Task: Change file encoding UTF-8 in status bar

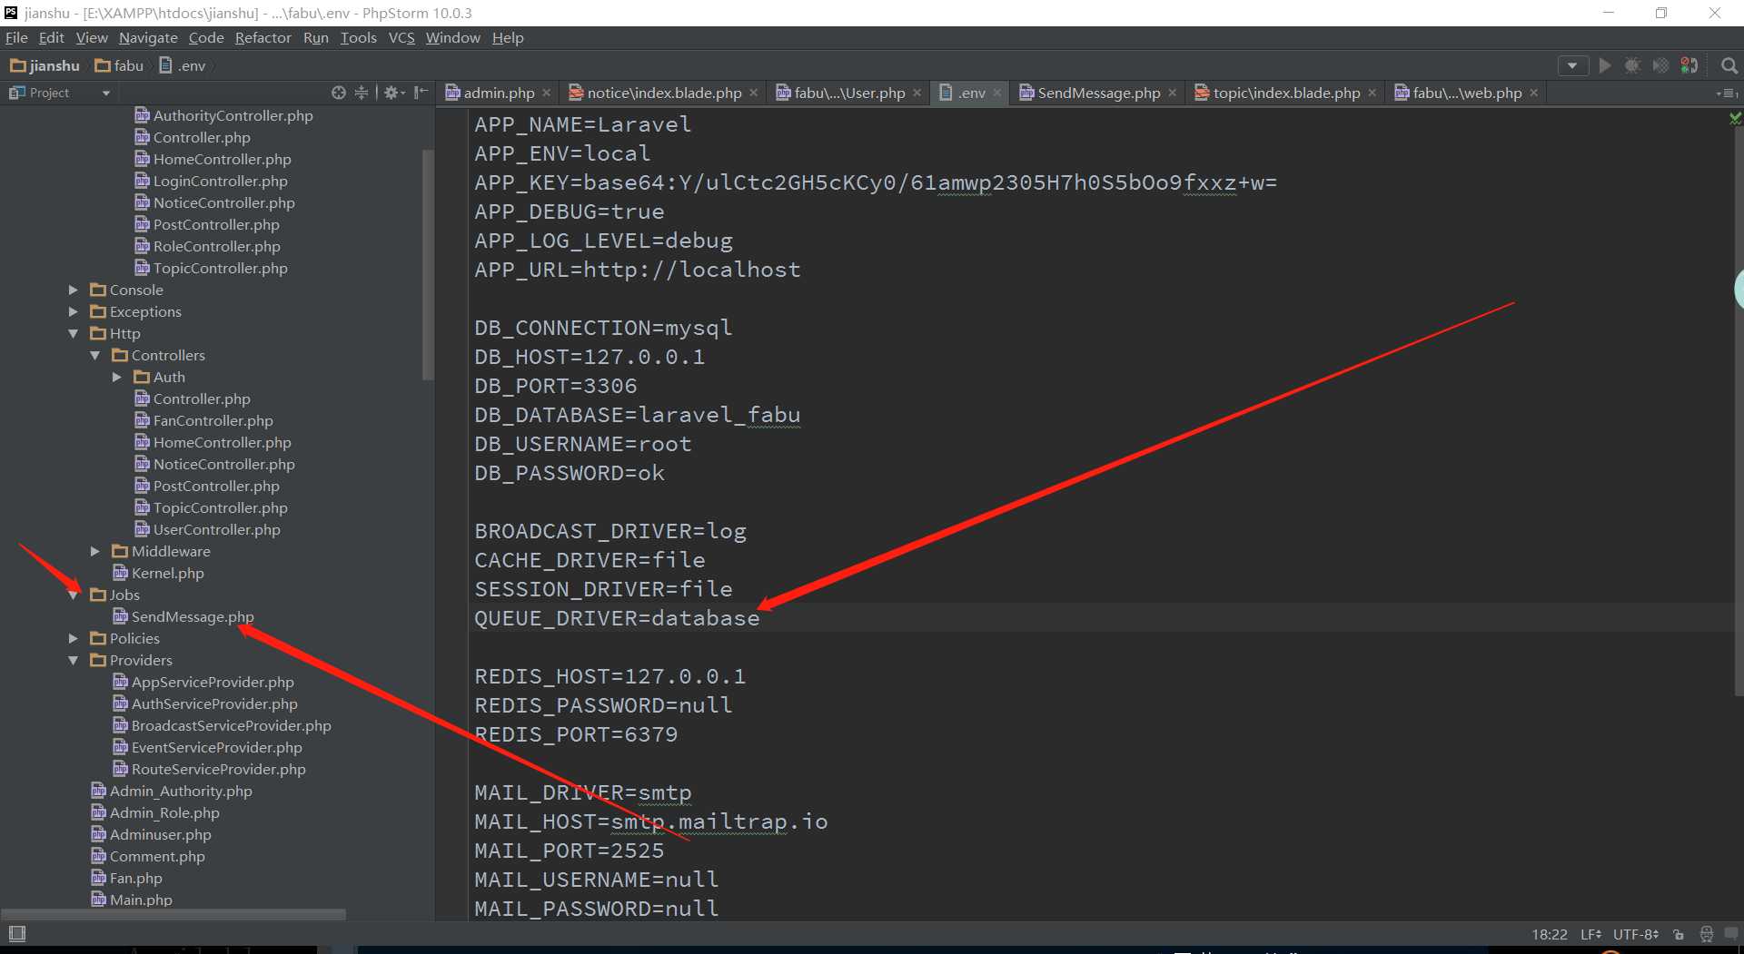Action: 1636,934
